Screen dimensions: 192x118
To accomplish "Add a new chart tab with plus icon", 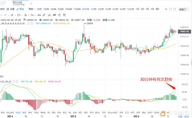I will 31,4.
